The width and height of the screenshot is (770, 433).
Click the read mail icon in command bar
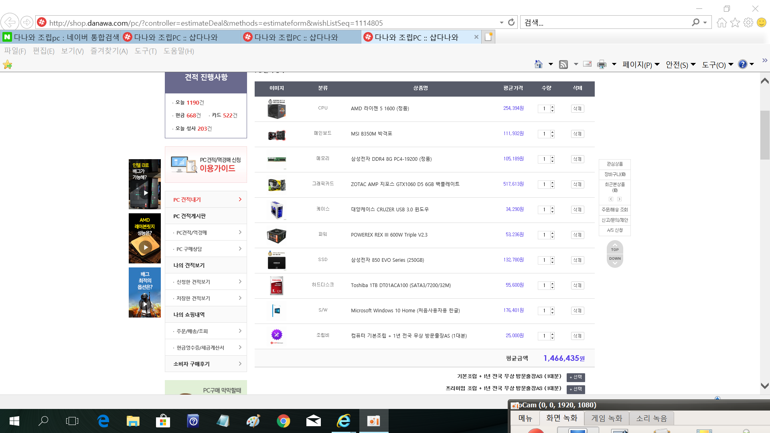pos(588,64)
